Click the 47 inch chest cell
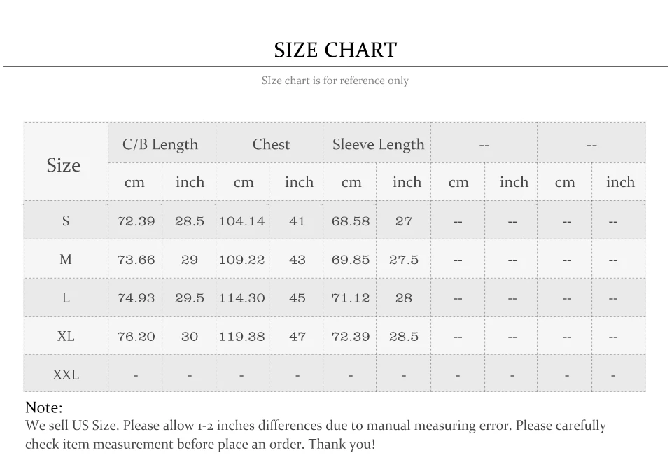Viewport: 672px width, 467px height. click(x=297, y=336)
